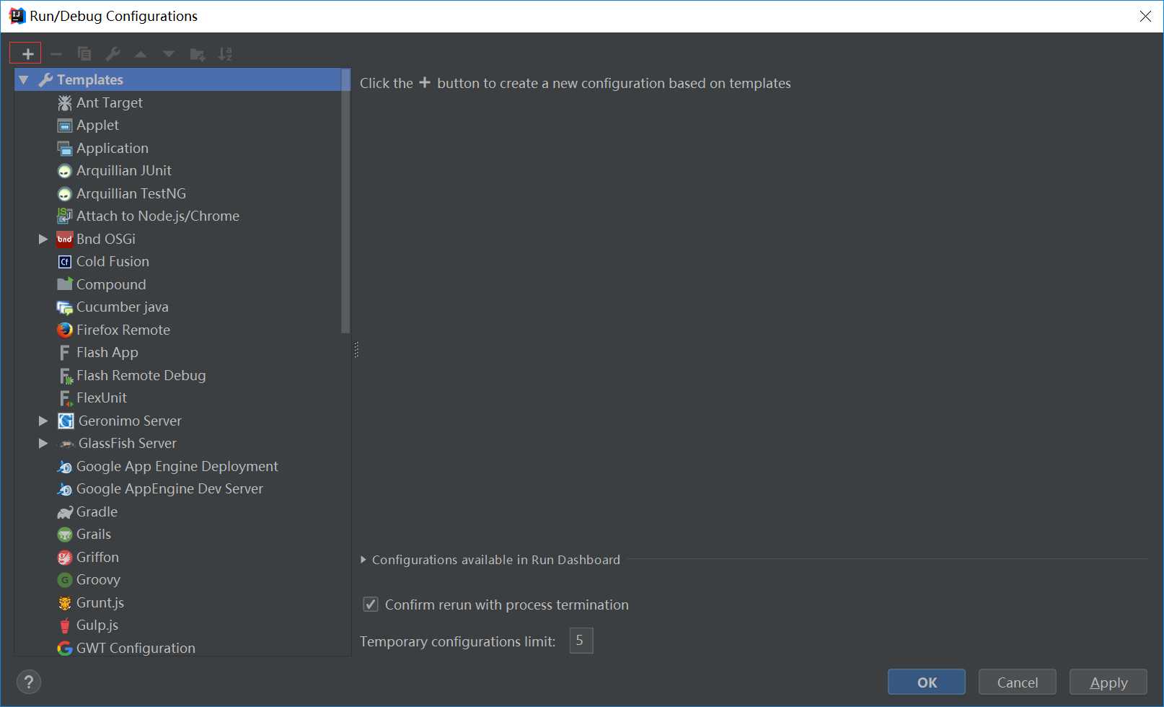The image size is (1164, 707).
Task: Click the Firefox Remote browser icon
Action: [65, 330]
